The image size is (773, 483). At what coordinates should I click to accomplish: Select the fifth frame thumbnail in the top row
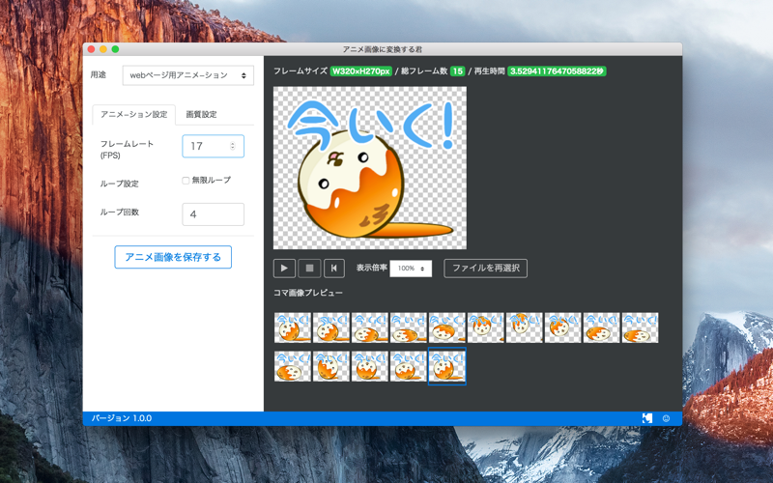coord(447,327)
